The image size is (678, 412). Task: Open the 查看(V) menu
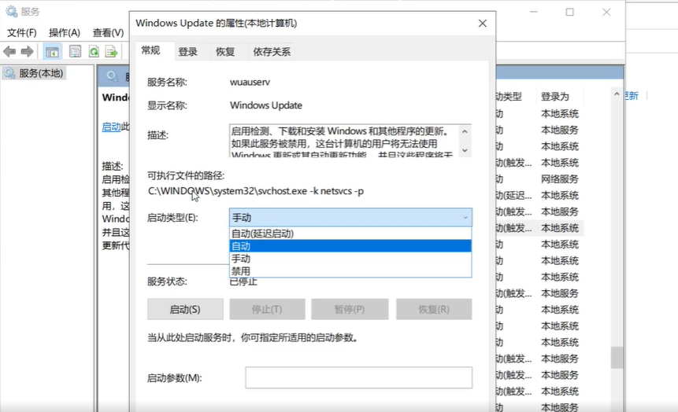pos(108,33)
